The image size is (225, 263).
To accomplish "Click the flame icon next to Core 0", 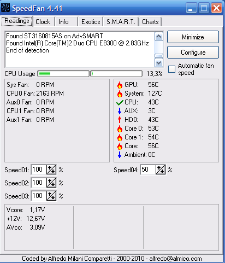I will (120, 128).
